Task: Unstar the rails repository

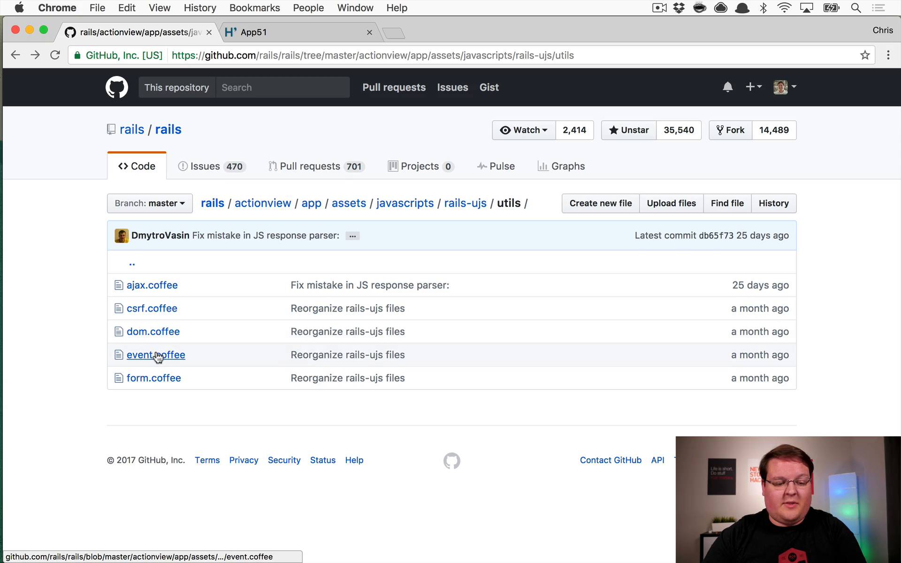Action: (629, 130)
